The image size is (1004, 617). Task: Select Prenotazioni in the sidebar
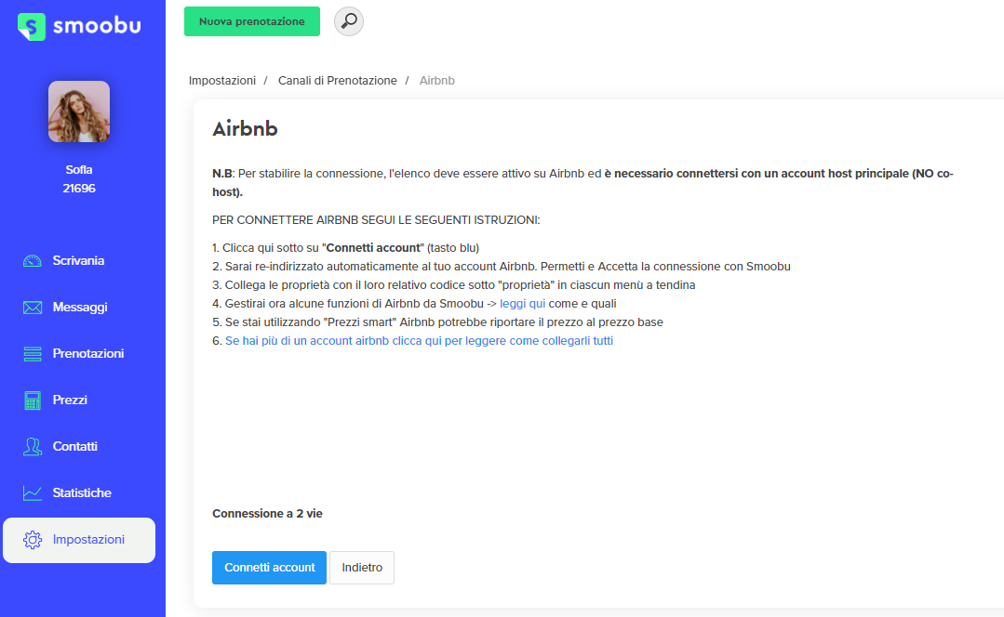(x=88, y=354)
